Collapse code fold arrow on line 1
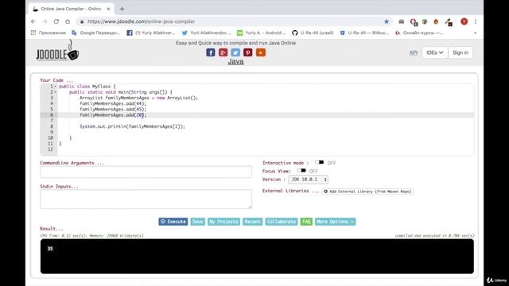 (x=55, y=87)
